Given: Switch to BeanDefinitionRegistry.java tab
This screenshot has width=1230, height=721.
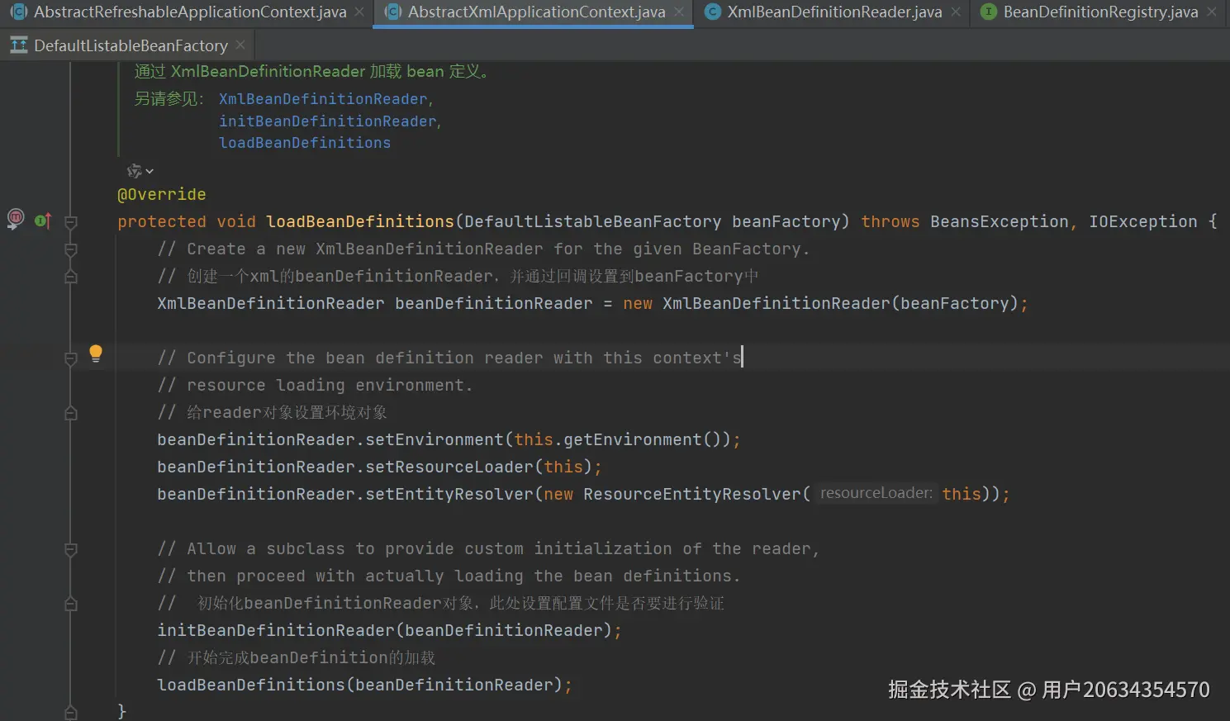Looking at the screenshot, I should (x=1100, y=12).
